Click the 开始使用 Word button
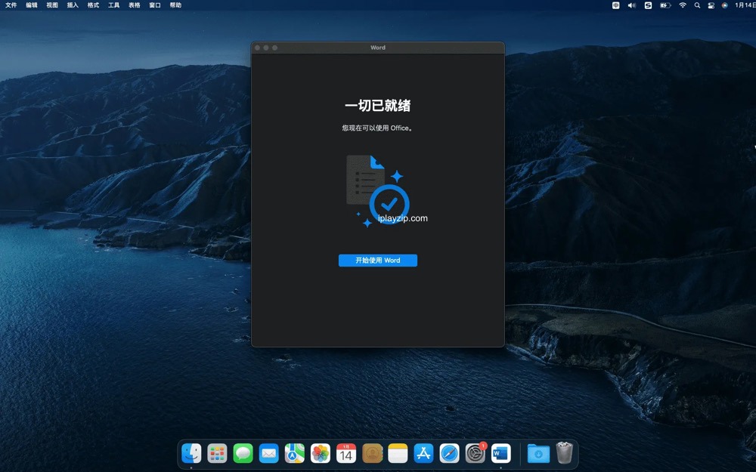The image size is (756, 472). click(377, 261)
